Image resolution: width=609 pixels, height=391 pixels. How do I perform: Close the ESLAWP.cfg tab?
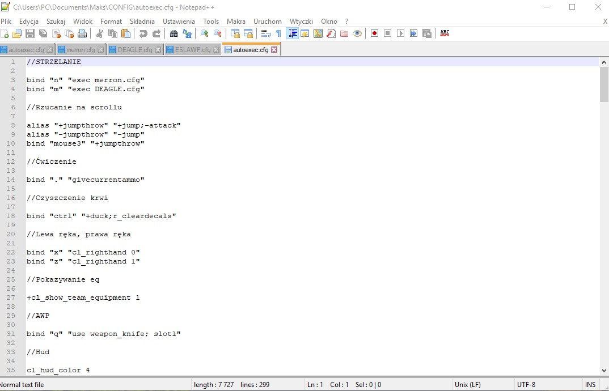coord(217,50)
